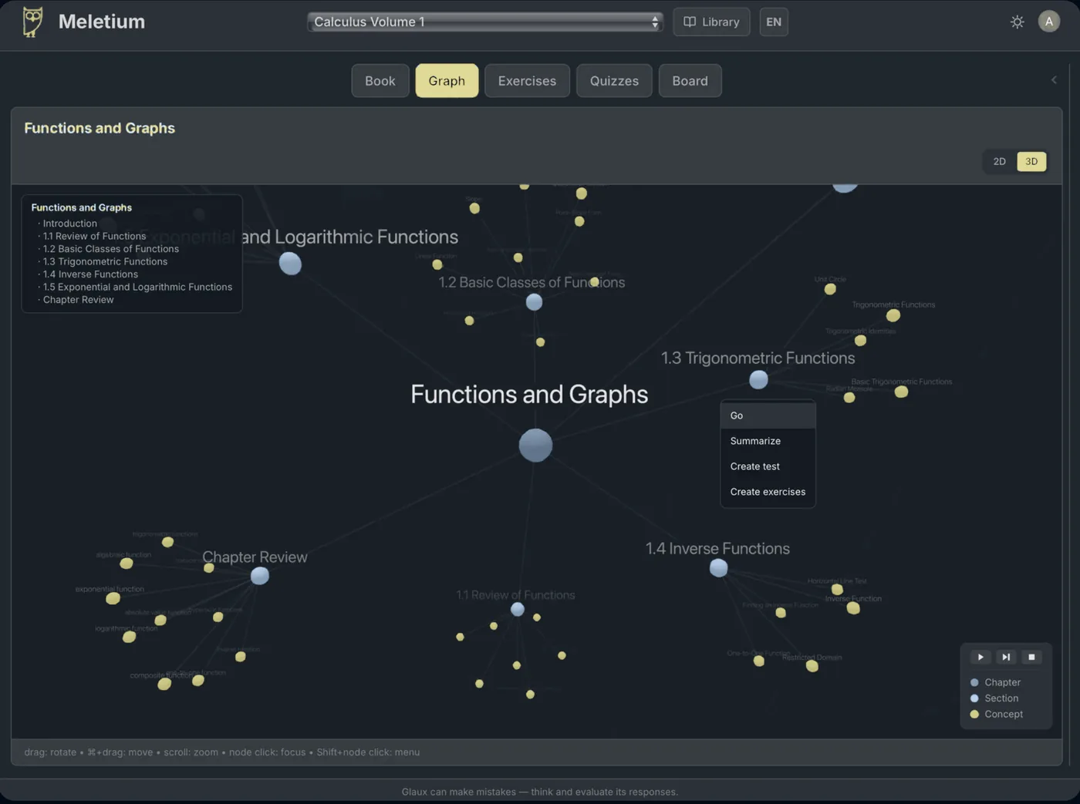1080x804 pixels.
Task: Click the Chapter Review section node
Action: [x=260, y=576]
